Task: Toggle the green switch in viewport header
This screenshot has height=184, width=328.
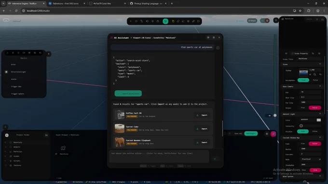Action: click(x=265, y=21)
